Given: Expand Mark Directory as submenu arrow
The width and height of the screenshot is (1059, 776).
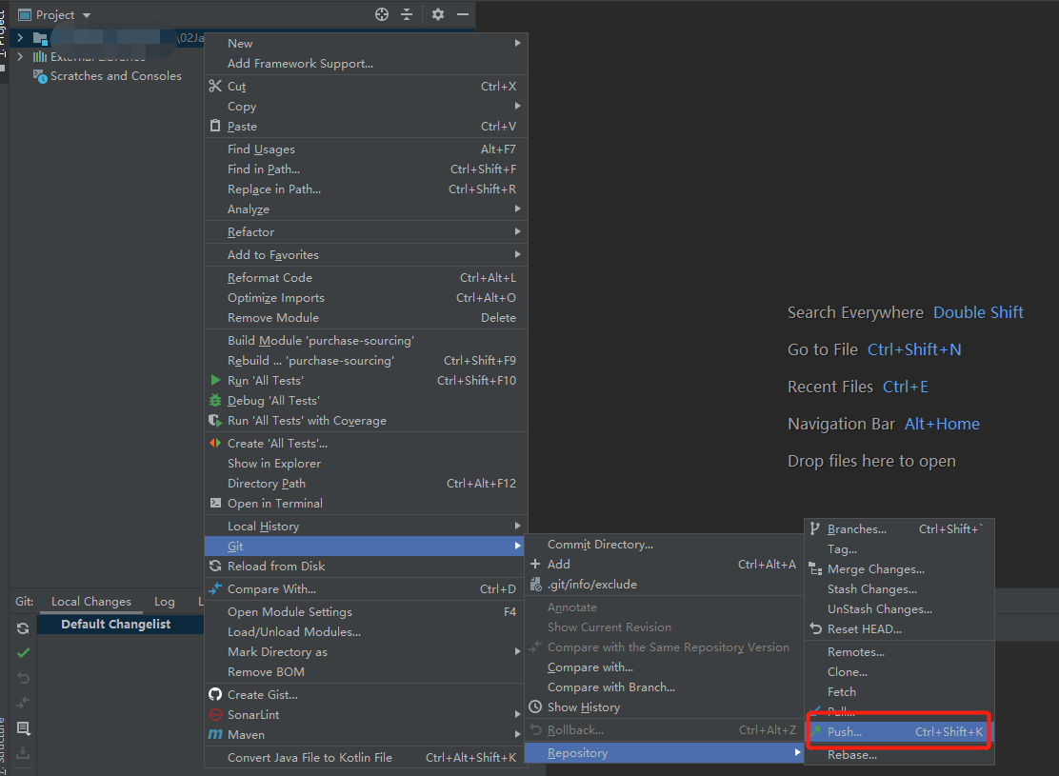Looking at the screenshot, I should pyautogui.click(x=517, y=651).
